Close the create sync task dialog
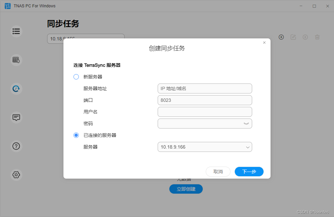Screen dimensions: 334x217 264,43
